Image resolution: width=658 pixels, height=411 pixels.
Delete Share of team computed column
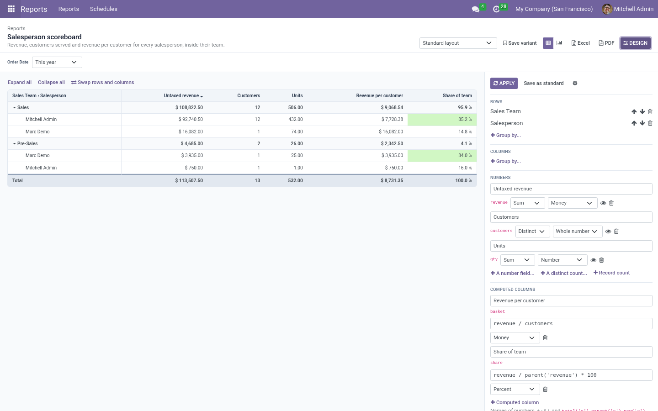tap(545, 389)
